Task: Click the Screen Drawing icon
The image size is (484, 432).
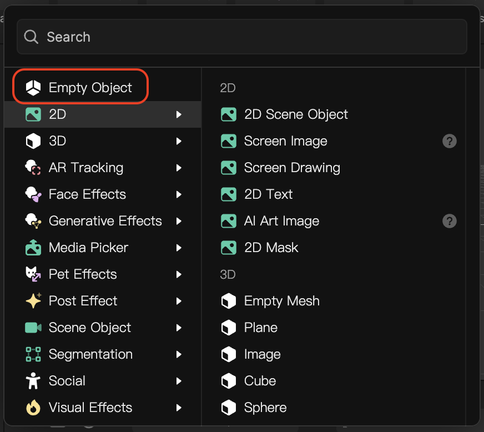Action: (229, 168)
